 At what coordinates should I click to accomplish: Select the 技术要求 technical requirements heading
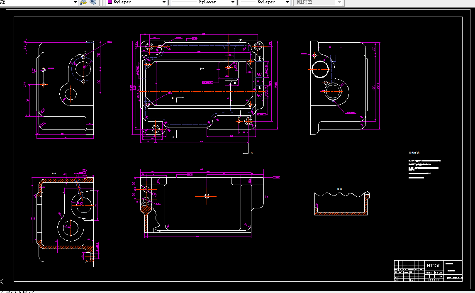414,153
